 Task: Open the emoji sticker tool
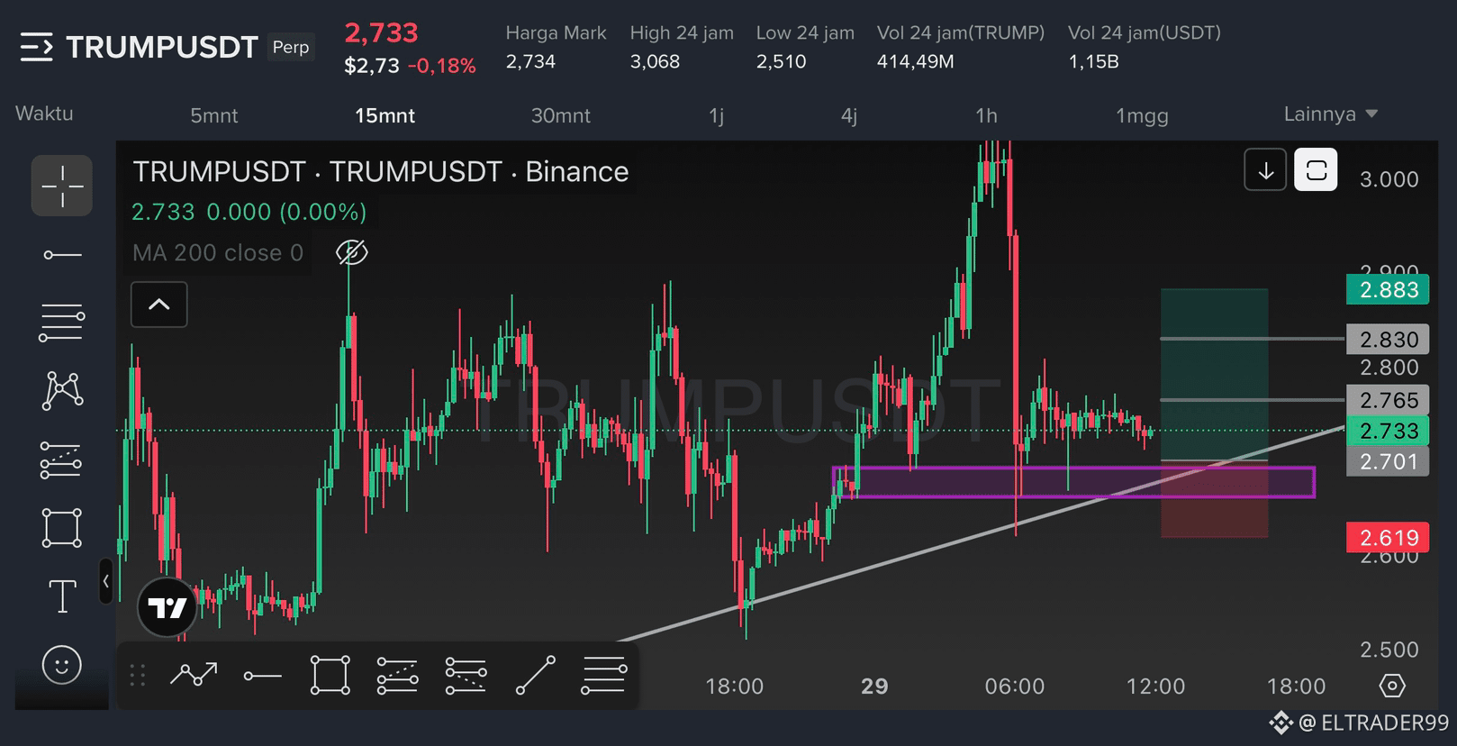click(62, 665)
